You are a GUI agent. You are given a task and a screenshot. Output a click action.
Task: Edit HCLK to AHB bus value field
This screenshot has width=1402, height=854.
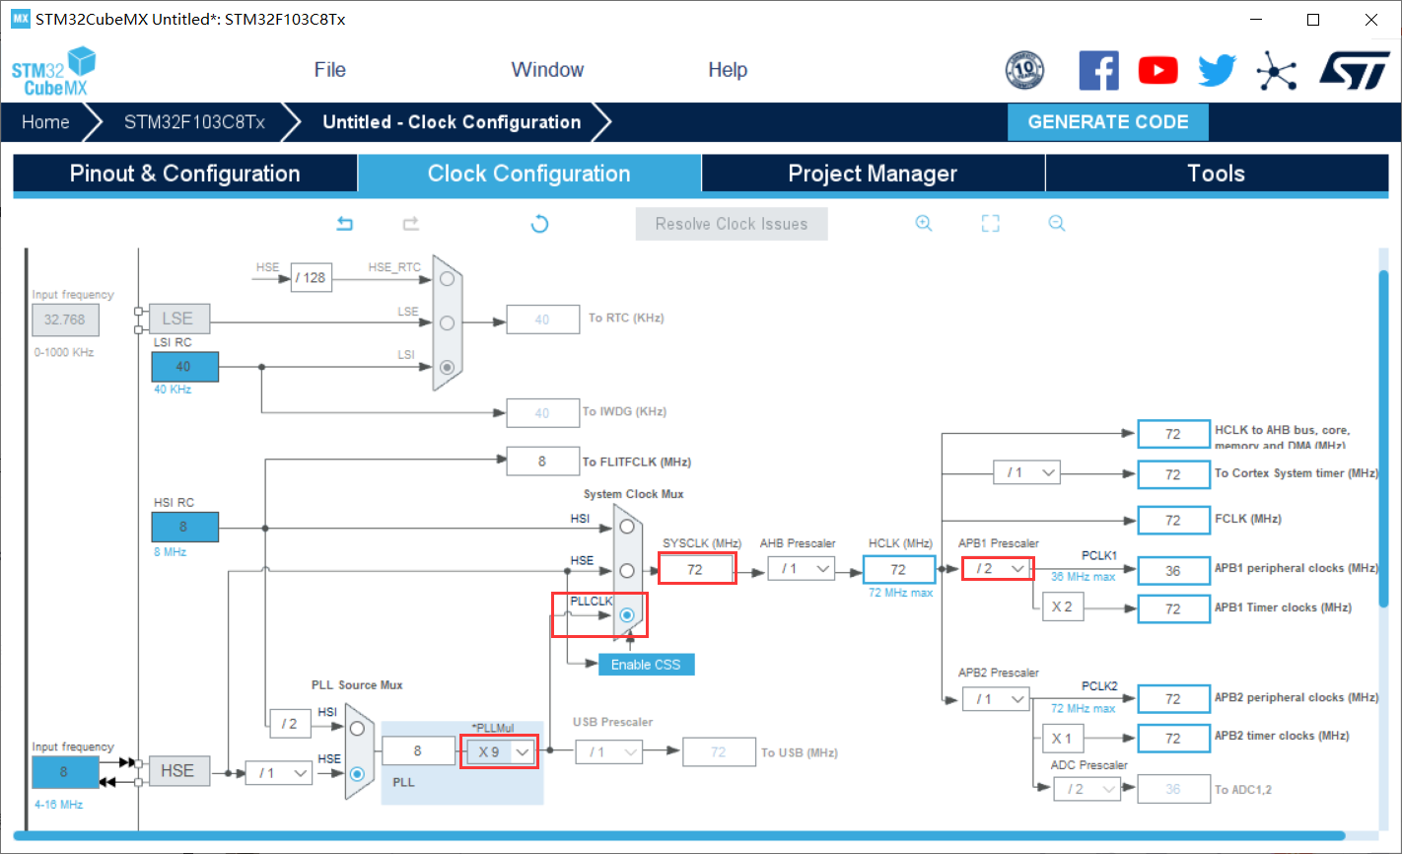point(1173,434)
